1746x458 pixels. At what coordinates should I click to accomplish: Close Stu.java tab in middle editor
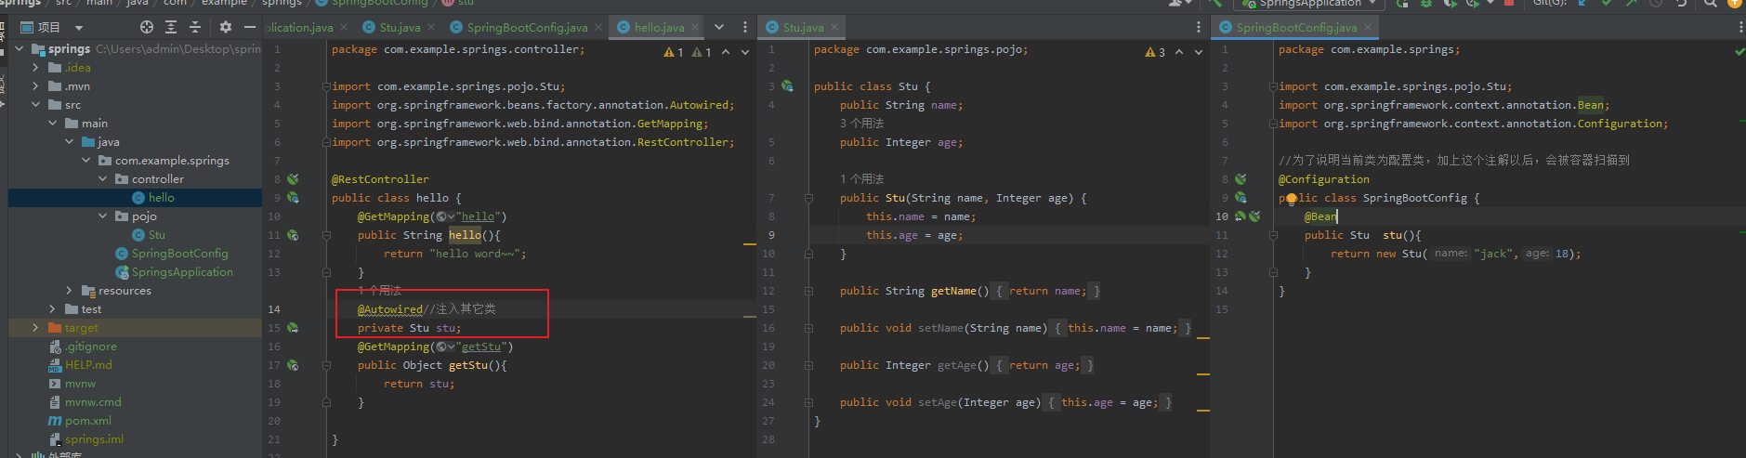click(834, 27)
